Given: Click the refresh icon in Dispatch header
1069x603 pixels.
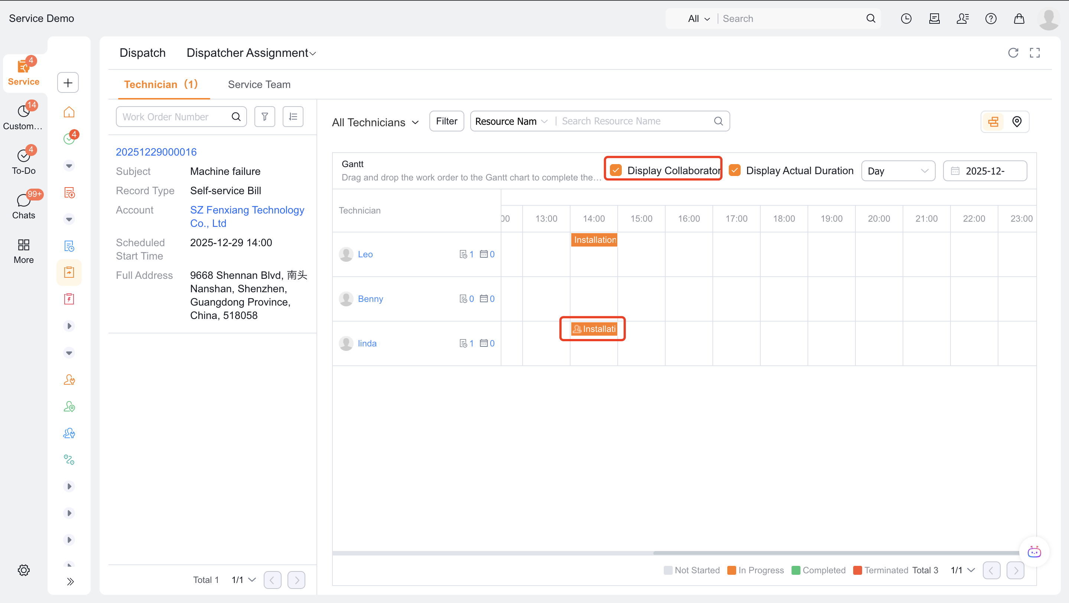Looking at the screenshot, I should [1013, 53].
